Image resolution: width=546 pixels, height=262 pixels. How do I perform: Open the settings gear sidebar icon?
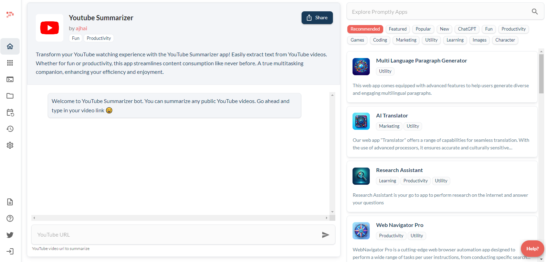(x=10, y=145)
